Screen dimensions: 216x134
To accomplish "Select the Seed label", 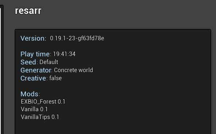I will 28,62.
